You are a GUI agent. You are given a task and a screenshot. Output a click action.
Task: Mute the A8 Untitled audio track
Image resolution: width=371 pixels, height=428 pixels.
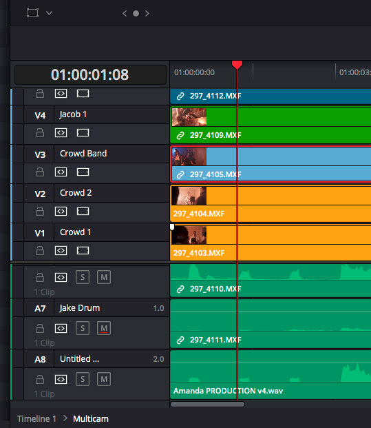[104, 379]
